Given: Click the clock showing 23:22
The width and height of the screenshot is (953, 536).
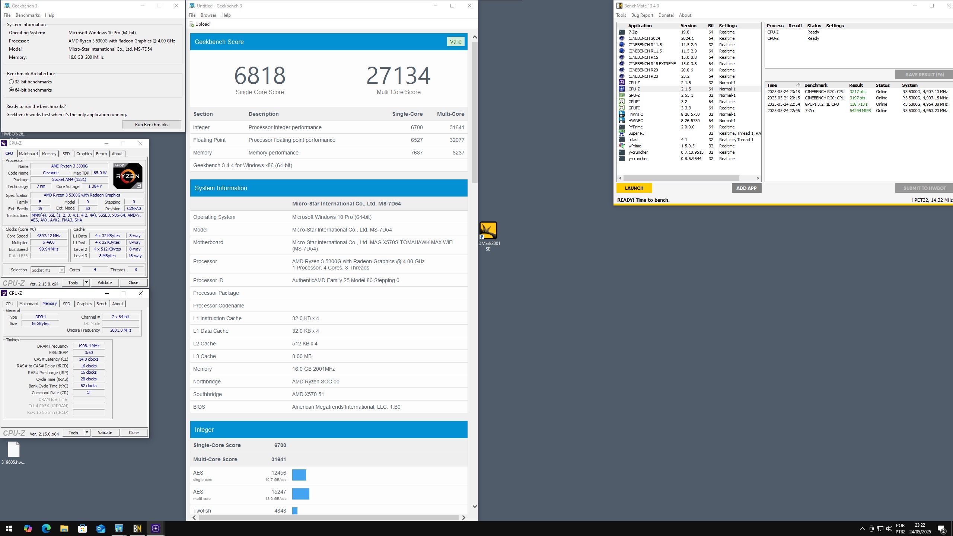Looking at the screenshot, I should [920, 526].
